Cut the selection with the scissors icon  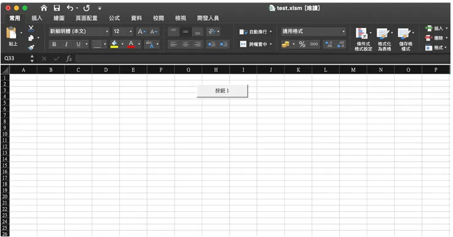pyautogui.click(x=31, y=28)
